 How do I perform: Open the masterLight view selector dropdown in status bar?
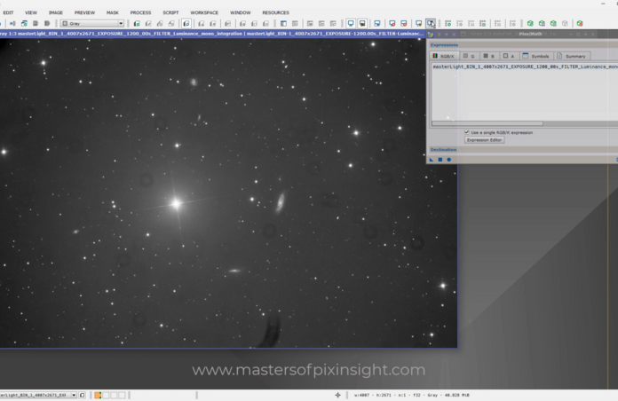coord(38,395)
